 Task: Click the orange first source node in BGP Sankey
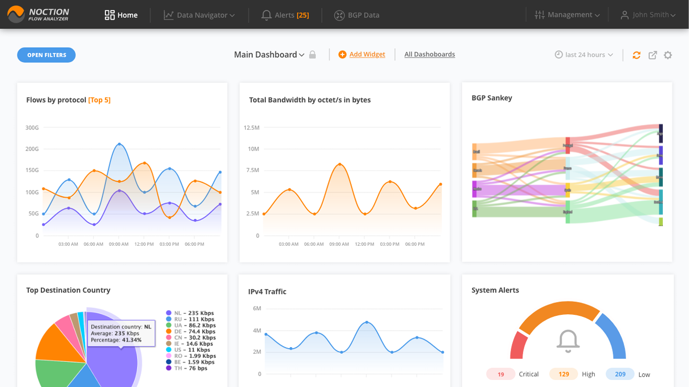475,152
